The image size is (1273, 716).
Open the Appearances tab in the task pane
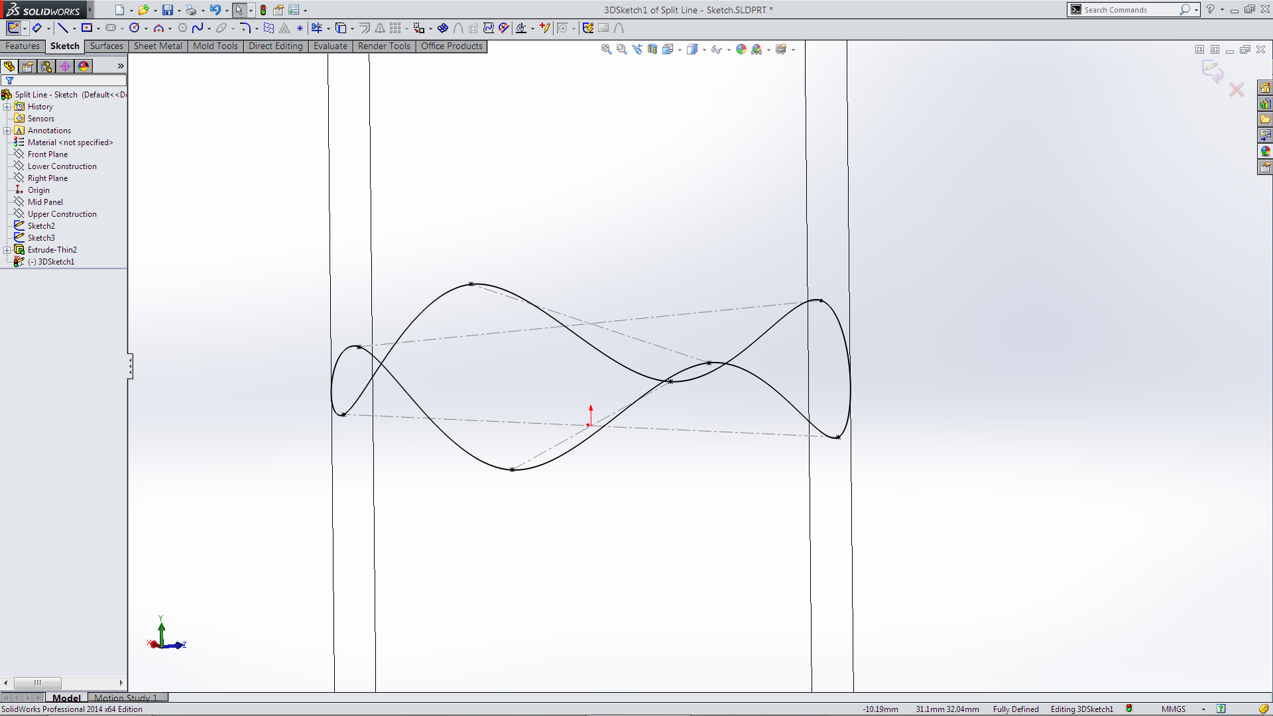[x=1265, y=151]
